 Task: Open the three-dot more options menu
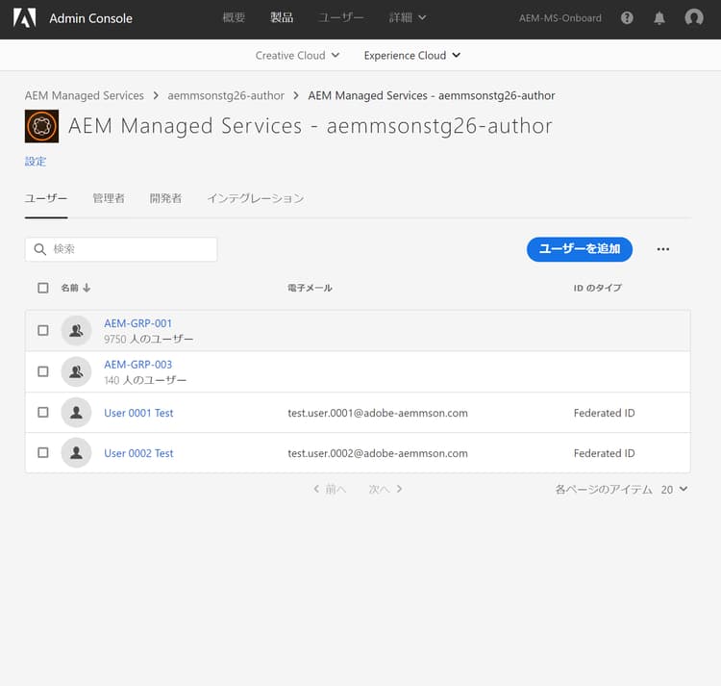[x=662, y=249]
